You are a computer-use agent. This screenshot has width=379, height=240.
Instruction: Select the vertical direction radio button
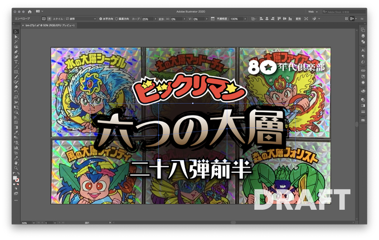tap(116, 19)
